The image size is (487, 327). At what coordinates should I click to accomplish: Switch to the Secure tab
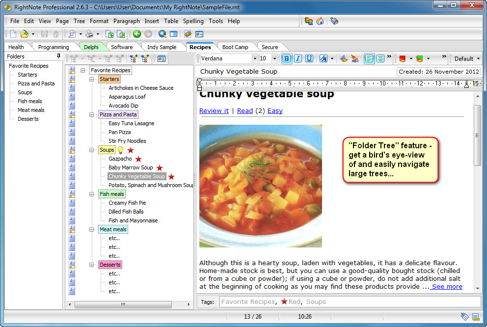(x=270, y=47)
